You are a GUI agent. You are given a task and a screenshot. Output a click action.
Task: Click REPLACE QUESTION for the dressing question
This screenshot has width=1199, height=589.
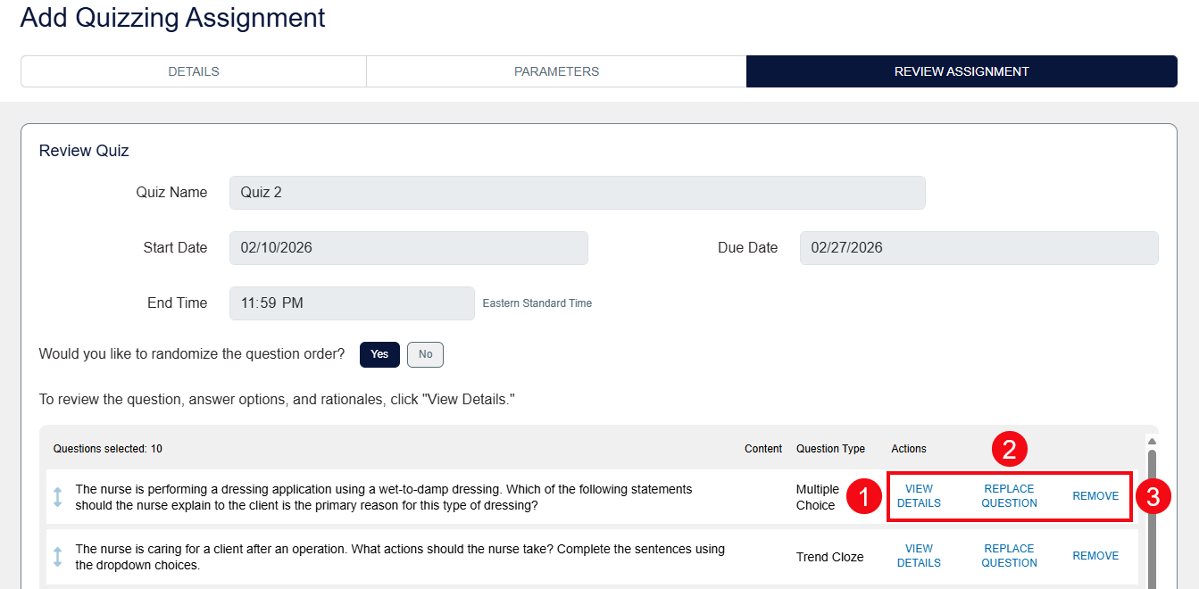point(1009,495)
